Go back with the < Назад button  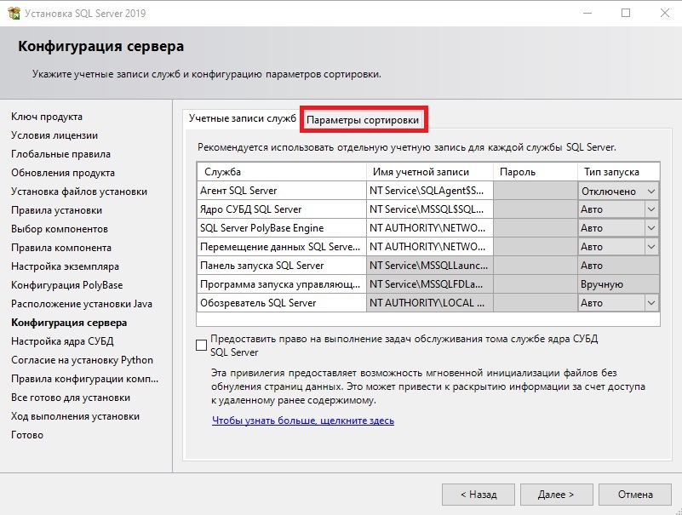coord(479,495)
